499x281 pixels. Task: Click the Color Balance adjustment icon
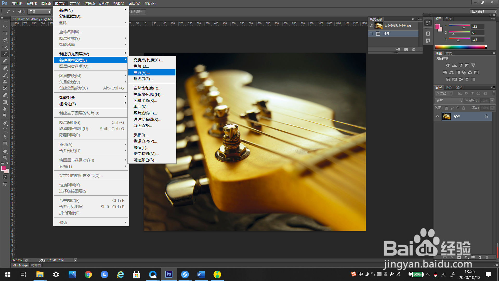451,73
